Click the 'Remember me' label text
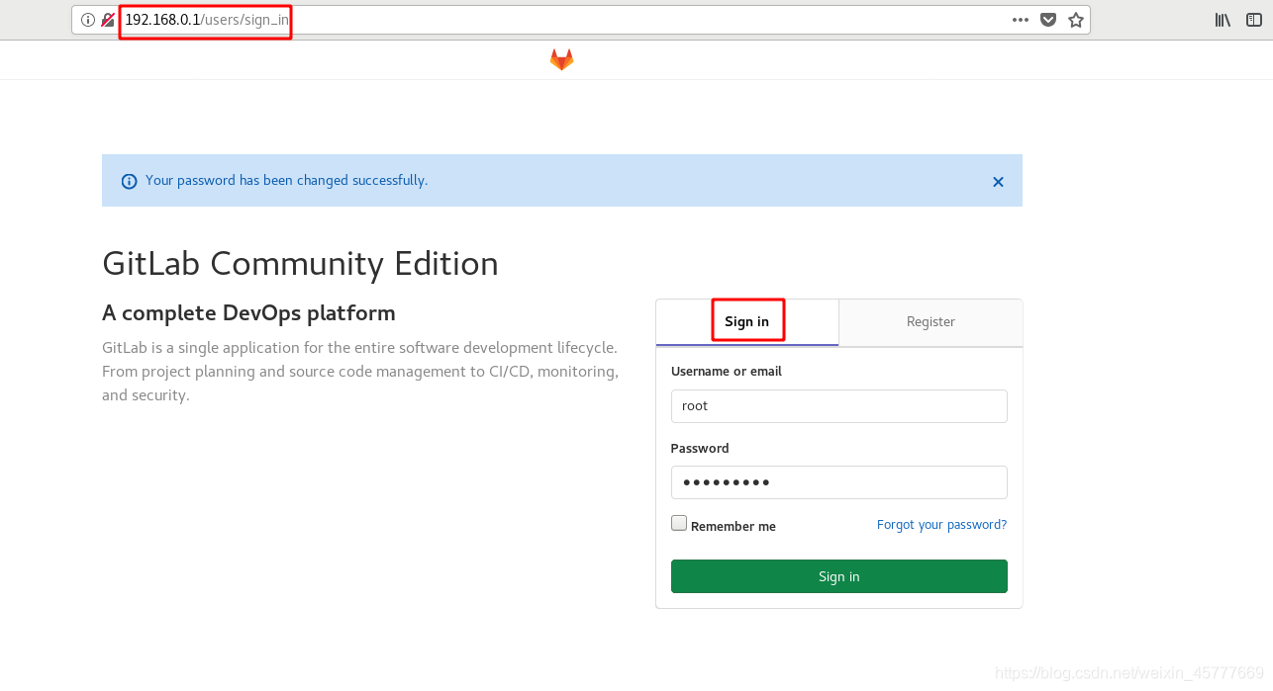The image size is (1273, 691). (x=734, y=527)
